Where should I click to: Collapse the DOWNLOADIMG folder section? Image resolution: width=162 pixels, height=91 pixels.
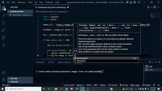(20, 11)
